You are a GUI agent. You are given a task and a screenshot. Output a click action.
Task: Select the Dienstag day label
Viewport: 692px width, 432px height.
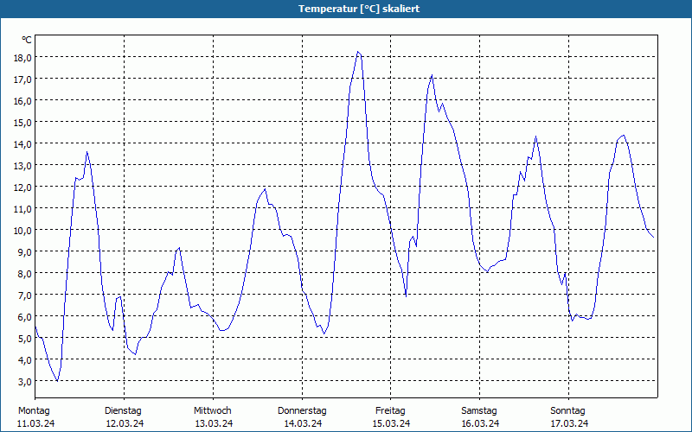coord(123,410)
